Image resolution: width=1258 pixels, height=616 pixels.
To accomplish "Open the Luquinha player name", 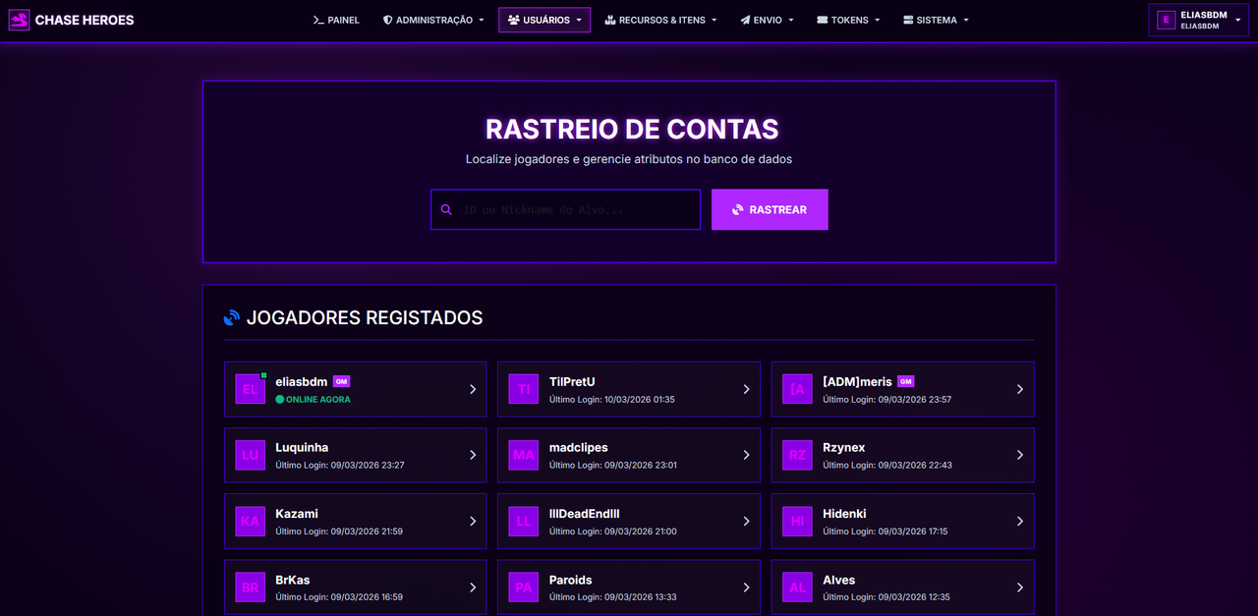I will (x=302, y=447).
